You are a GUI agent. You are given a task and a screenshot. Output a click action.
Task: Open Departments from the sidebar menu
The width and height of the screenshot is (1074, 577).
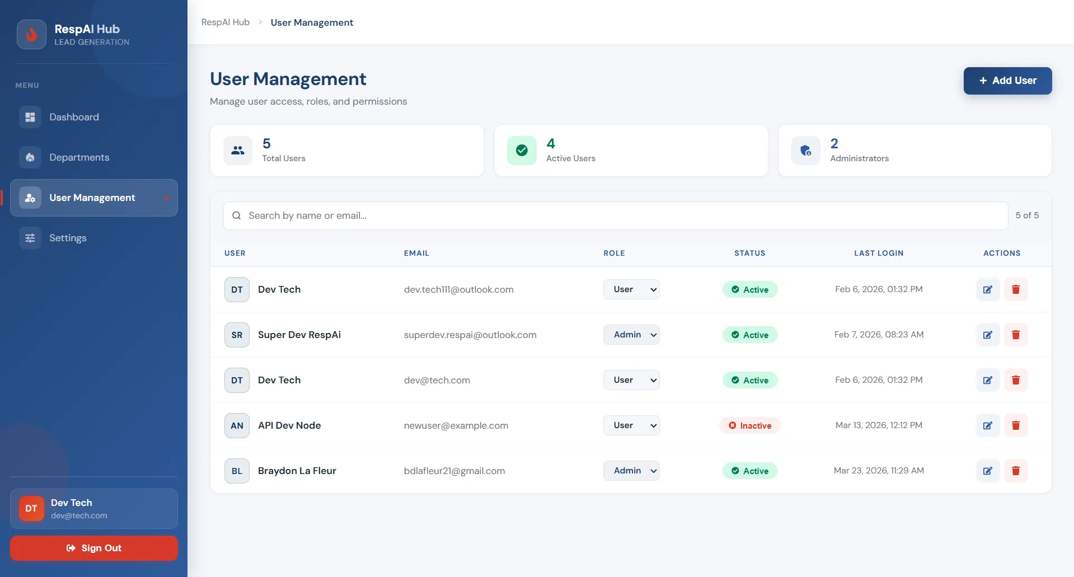coord(94,157)
